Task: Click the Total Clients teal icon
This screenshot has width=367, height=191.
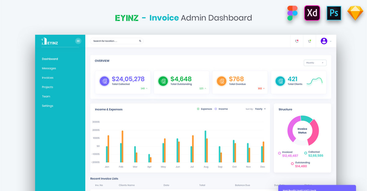Action: tap(280, 81)
